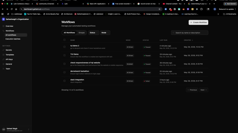Switch to the record screen on mac tab
This screenshot has height=133, width=238.
tap(149, 4)
